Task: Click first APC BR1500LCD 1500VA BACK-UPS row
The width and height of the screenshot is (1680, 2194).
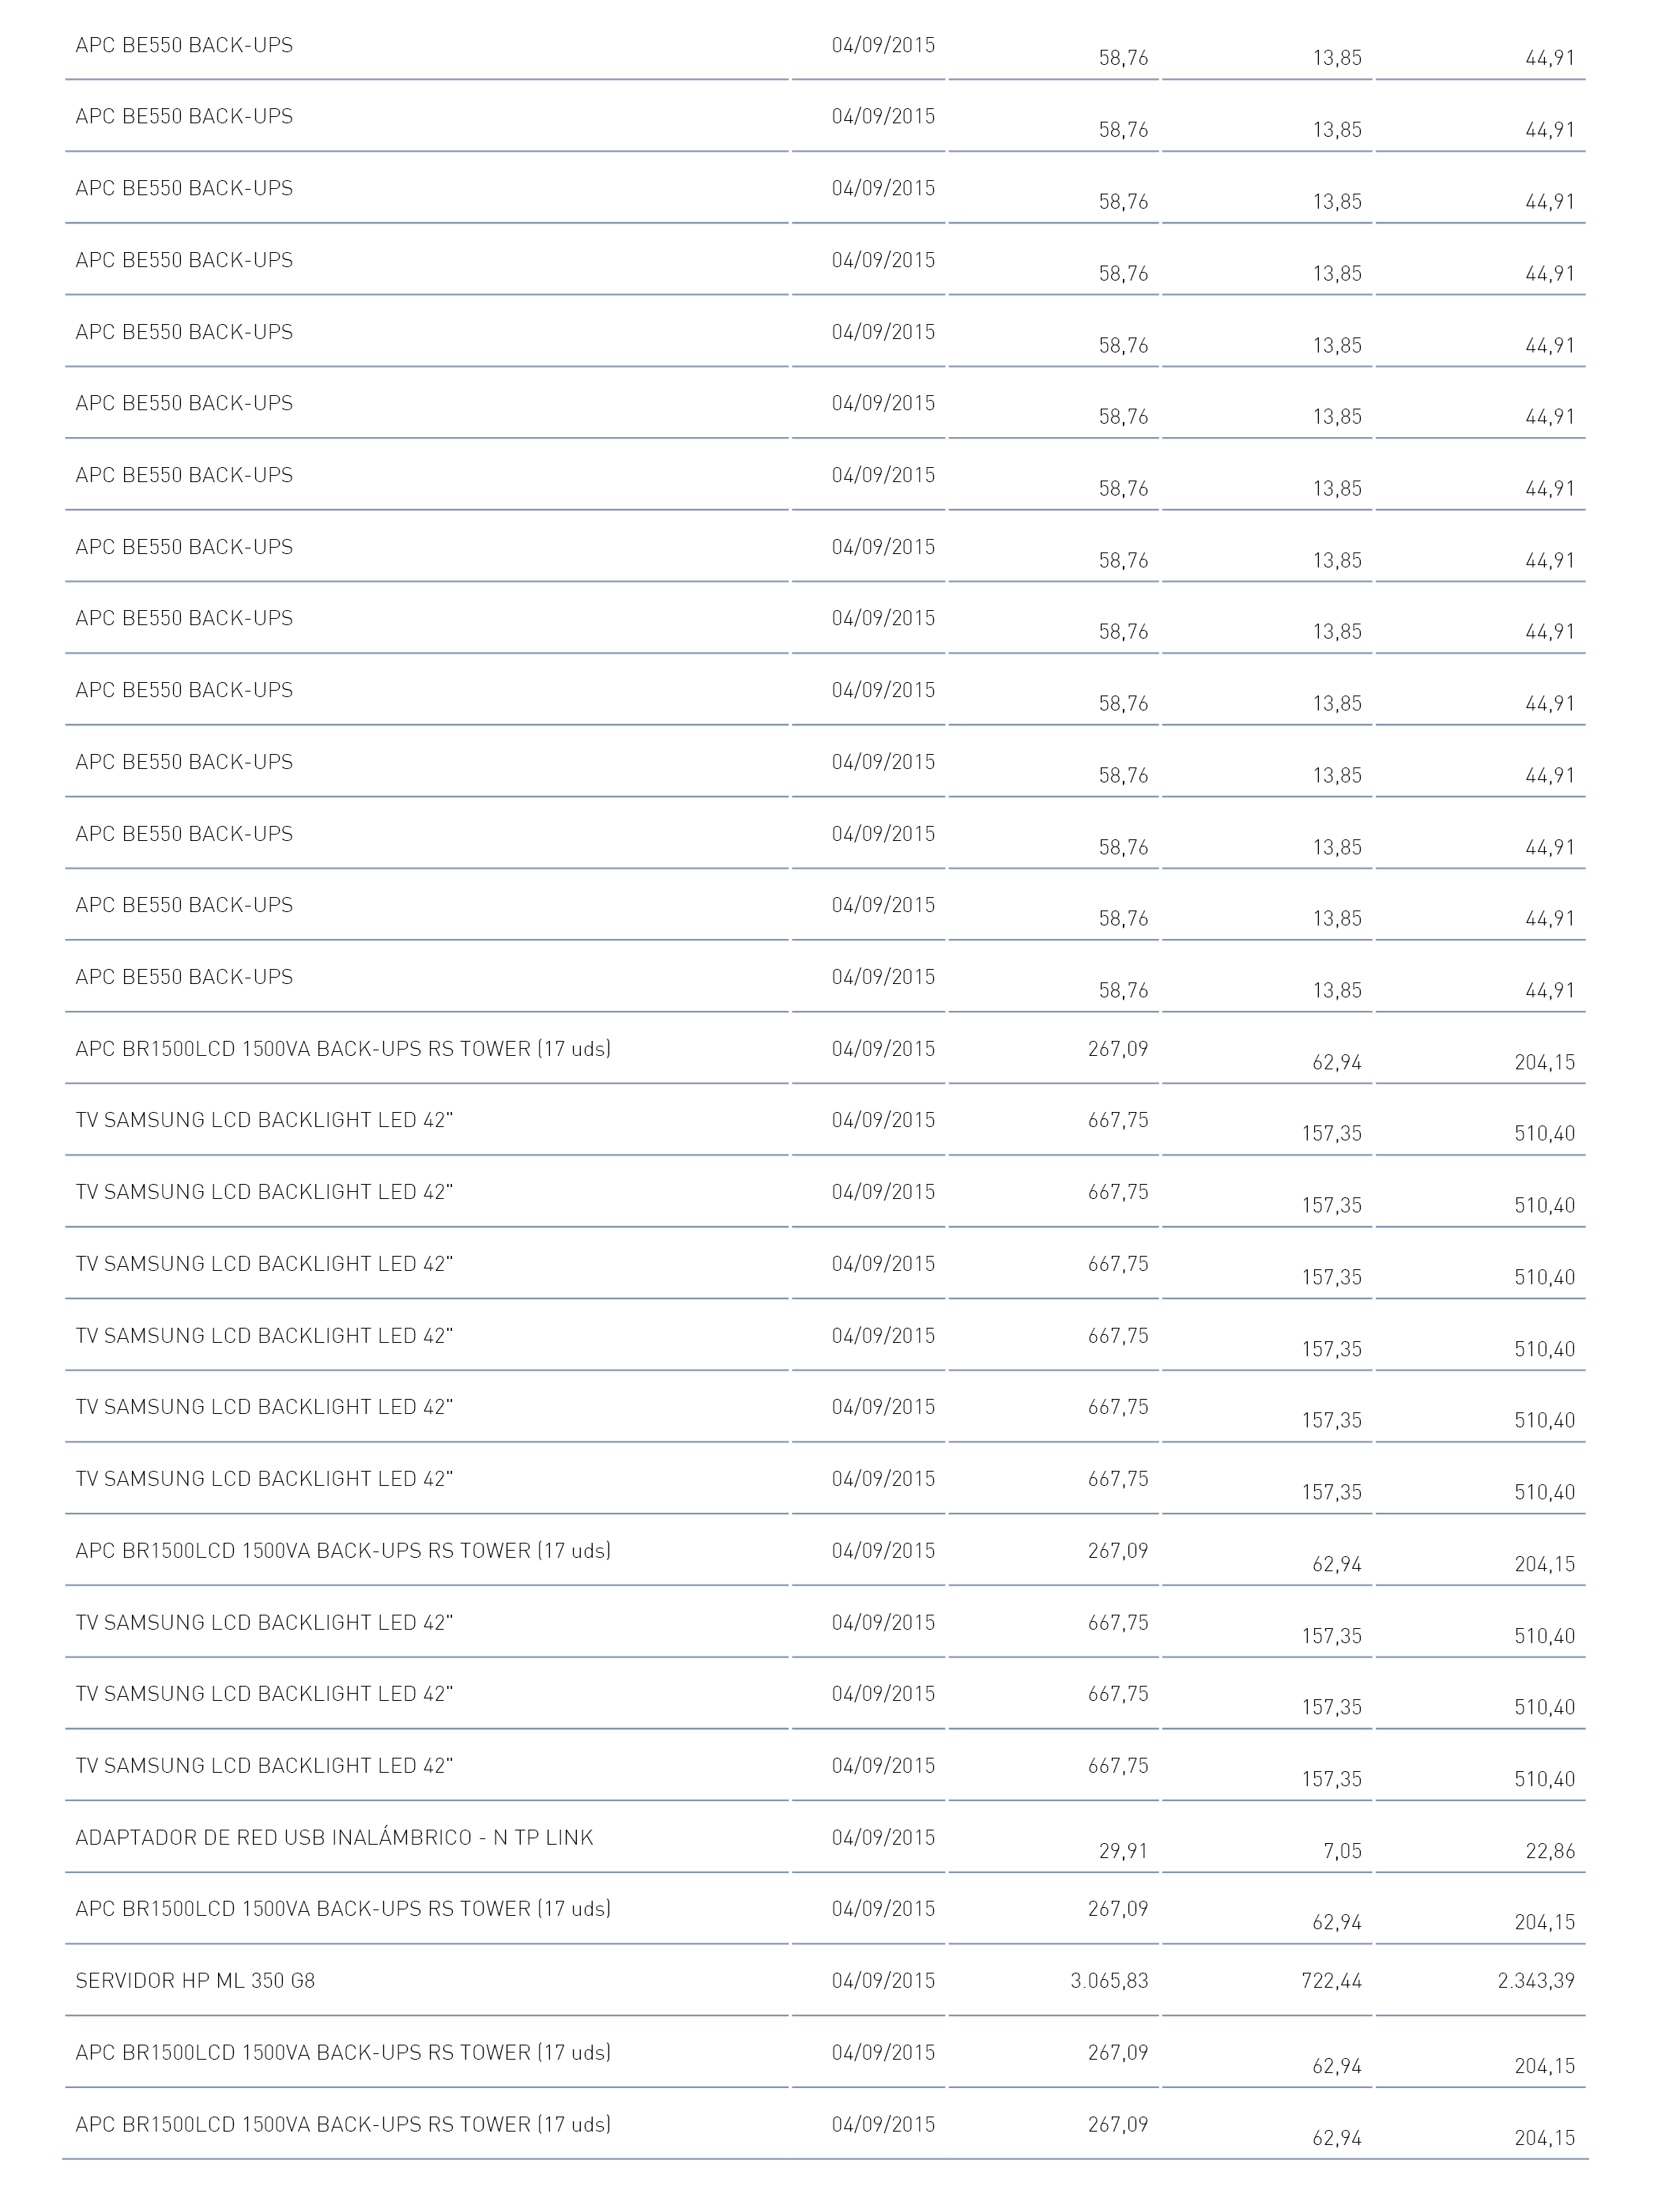Action: (343, 1049)
